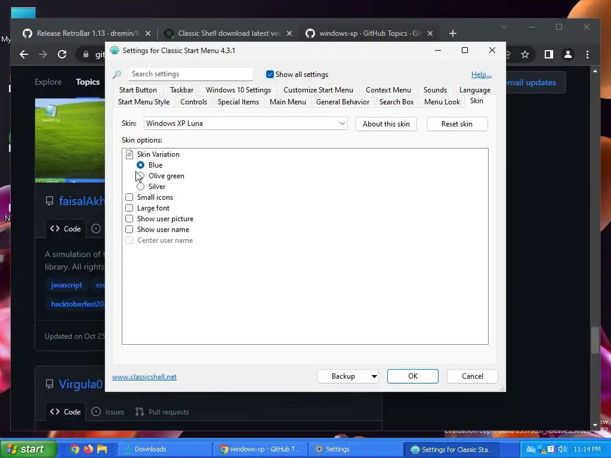Enable the Large font checkbox
The width and height of the screenshot is (611, 458).
(x=129, y=208)
